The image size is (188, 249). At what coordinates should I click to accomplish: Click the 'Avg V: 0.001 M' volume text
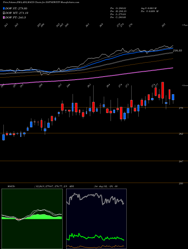150,8
